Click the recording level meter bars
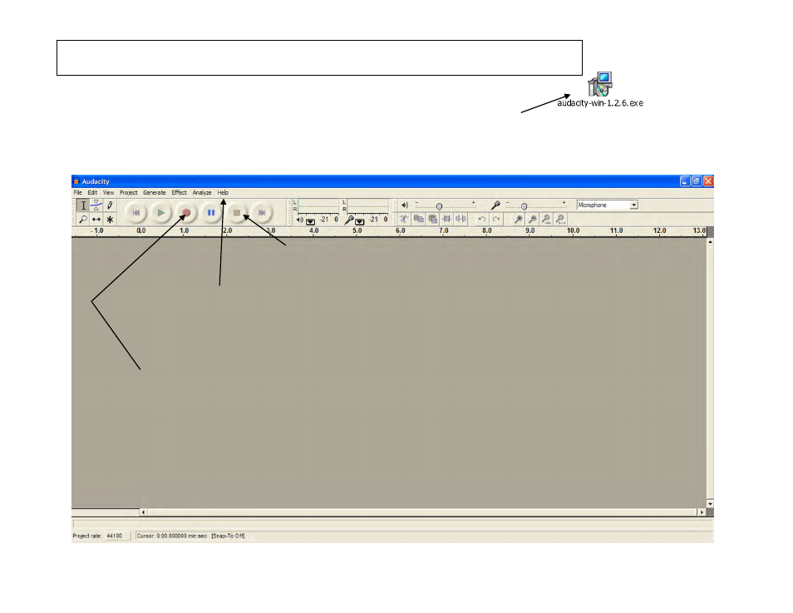Screen dimensions: 793x613 (x=367, y=205)
